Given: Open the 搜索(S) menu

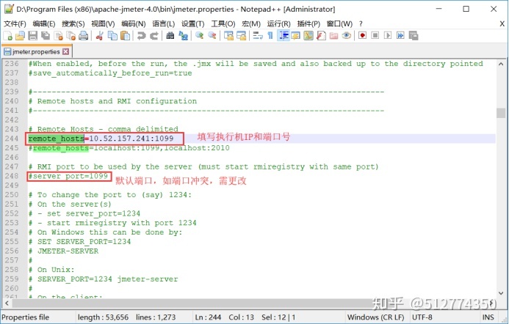Looking at the screenshot, I should tap(73, 23).
